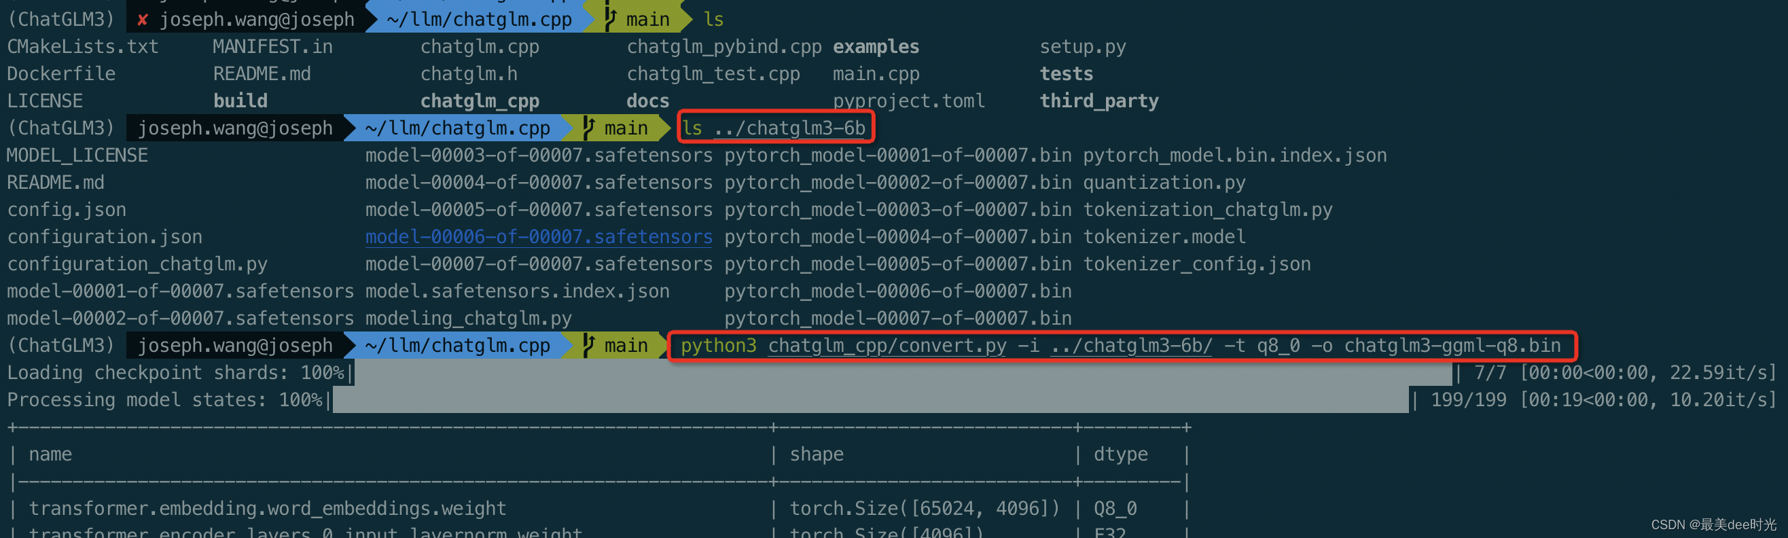Click pytorch_model-00001-of-00007.bin entry

point(897,155)
